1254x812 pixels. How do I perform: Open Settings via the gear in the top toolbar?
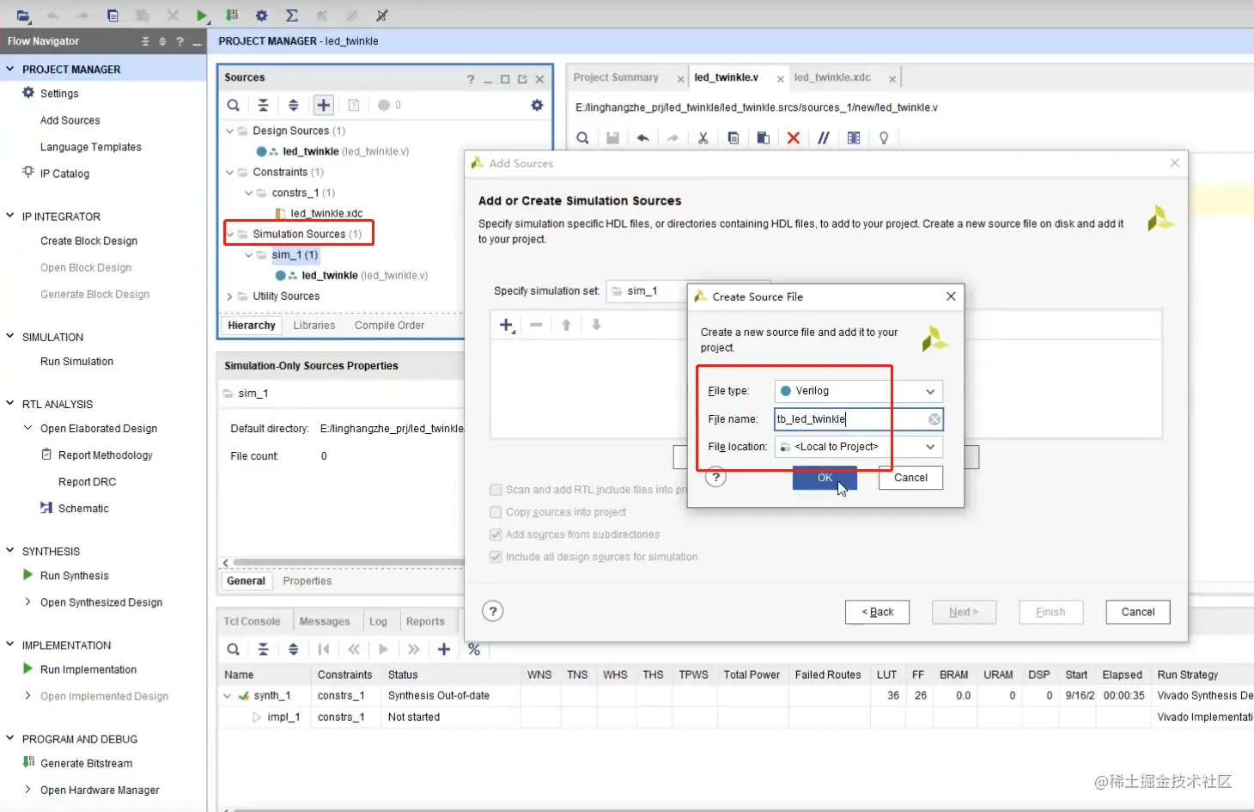click(262, 15)
